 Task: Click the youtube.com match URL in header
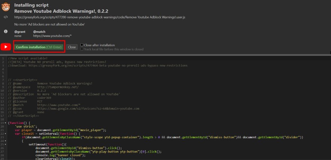click(52, 36)
